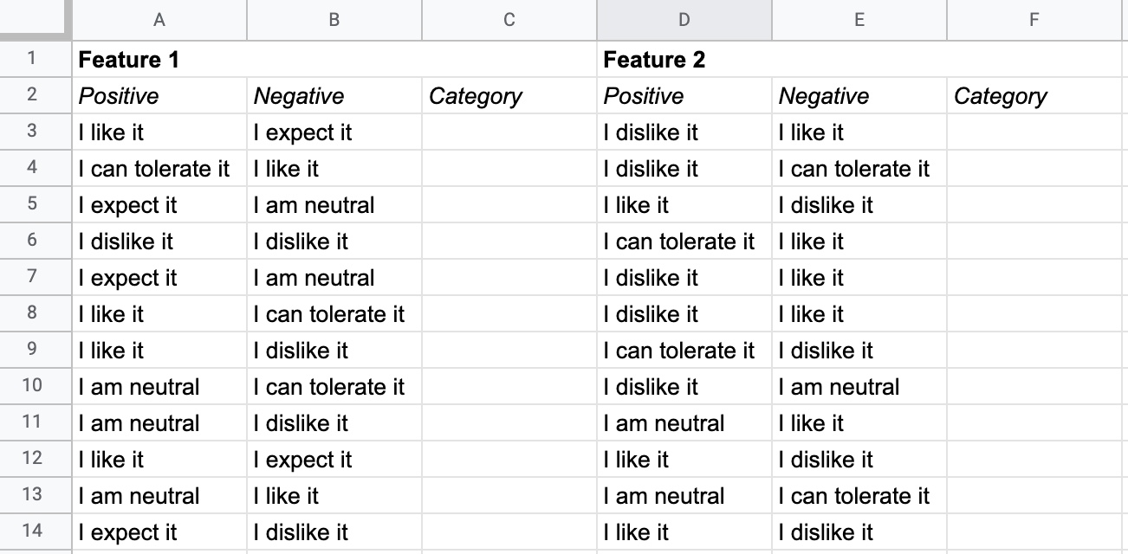The height and width of the screenshot is (554, 1128).
Task: Select cell A4 'I can tolerate it'
Action: point(159,169)
